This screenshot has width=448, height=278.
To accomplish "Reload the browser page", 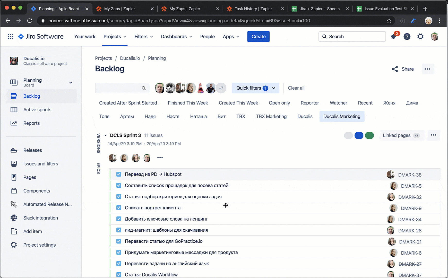I will pos(30,21).
